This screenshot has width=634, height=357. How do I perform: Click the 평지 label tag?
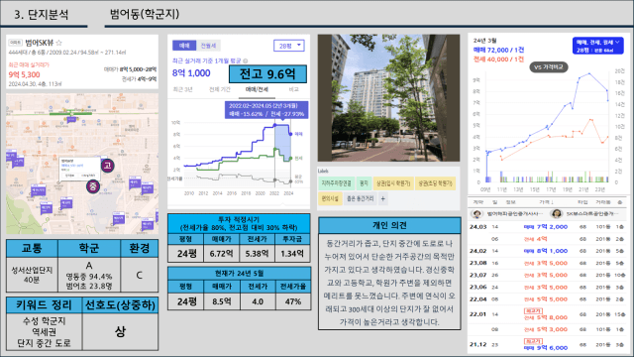click(x=364, y=183)
